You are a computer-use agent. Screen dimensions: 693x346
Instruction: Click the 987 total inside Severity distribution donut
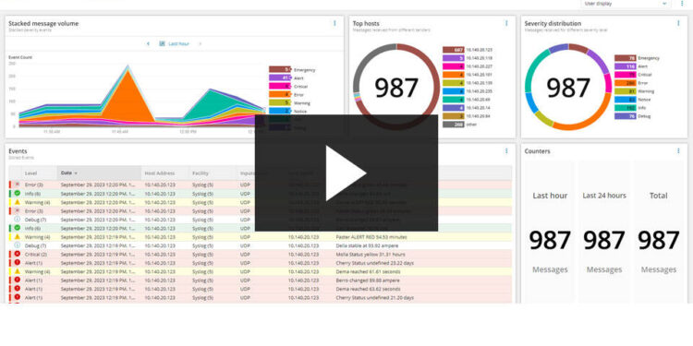click(568, 88)
